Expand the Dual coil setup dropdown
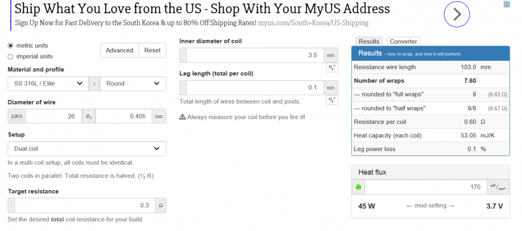 87,149
